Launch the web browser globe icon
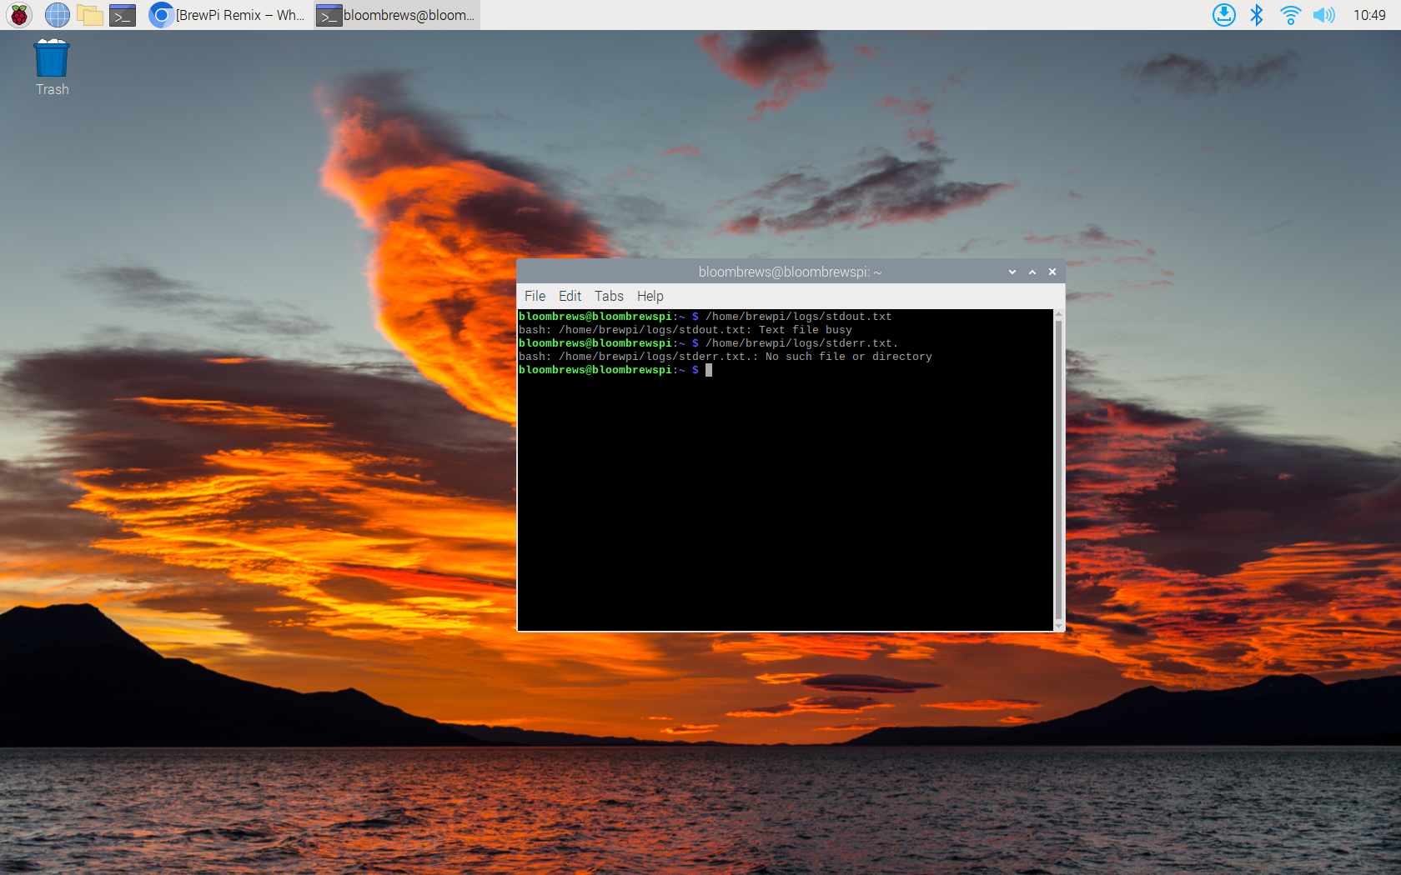 point(57,15)
